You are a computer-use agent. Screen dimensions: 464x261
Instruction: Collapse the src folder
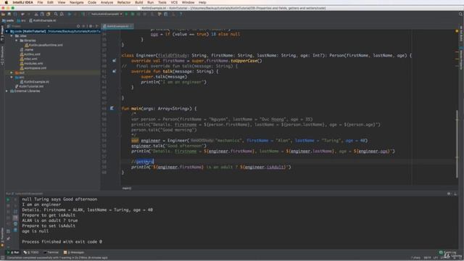pyautogui.click(x=12, y=78)
